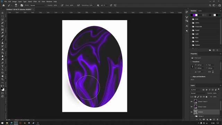Screen dimensions: 222x125
Task: Expand the Grayscale swatch folder
Action: click(191, 26)
